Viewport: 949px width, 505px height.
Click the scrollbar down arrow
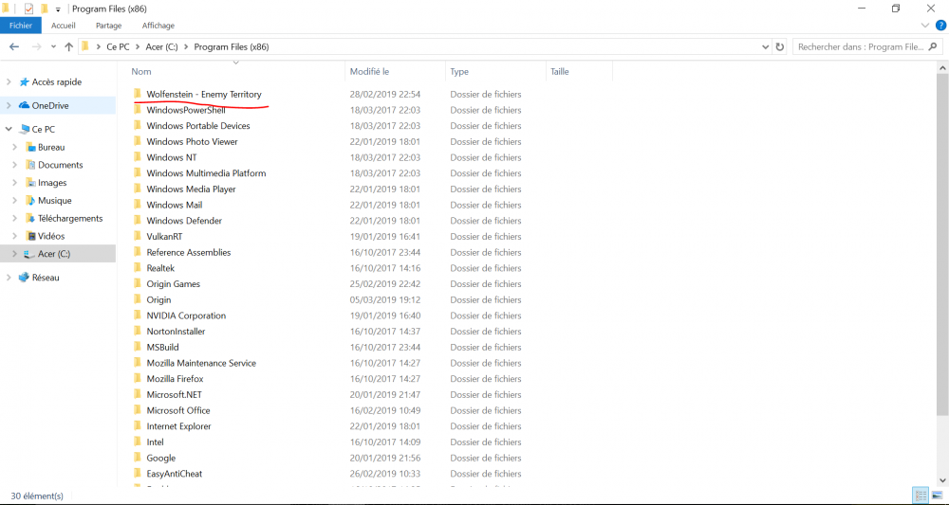pos(943,480)
